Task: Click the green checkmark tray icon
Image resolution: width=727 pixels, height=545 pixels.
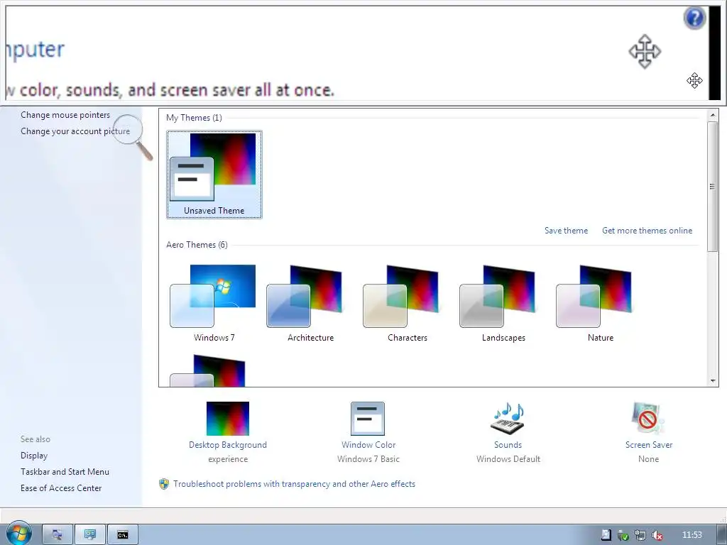Action: [623, 535]
